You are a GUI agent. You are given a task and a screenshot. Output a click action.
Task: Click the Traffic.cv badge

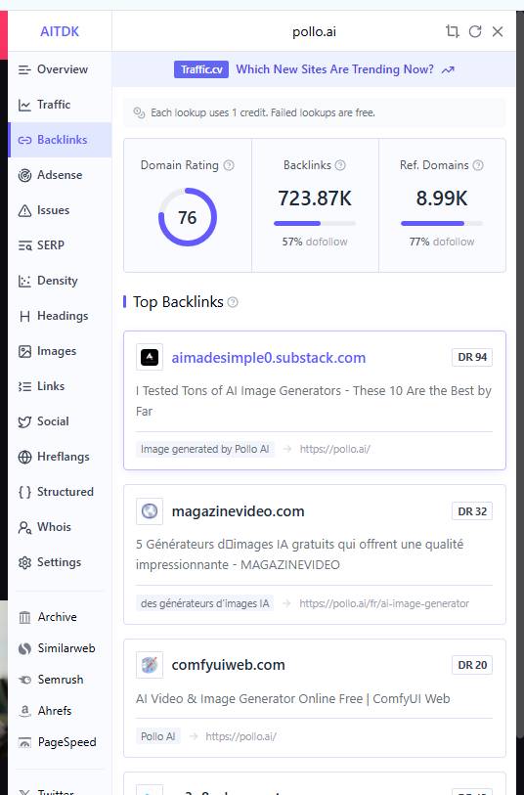[x=201, y=69]
